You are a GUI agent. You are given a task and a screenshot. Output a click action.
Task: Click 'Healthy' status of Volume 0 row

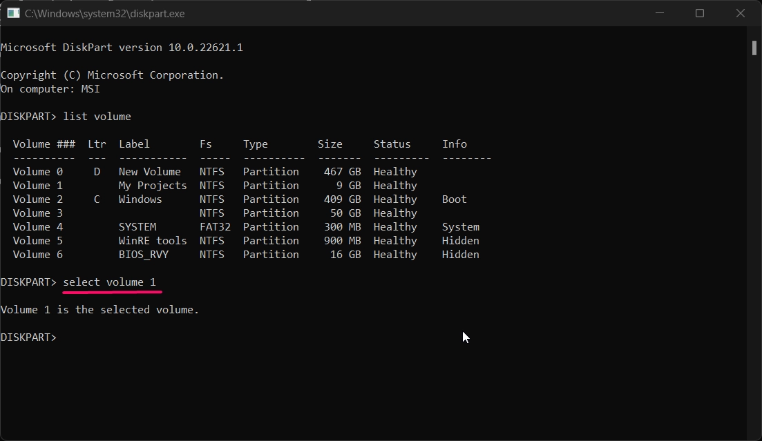coord(395,172)
